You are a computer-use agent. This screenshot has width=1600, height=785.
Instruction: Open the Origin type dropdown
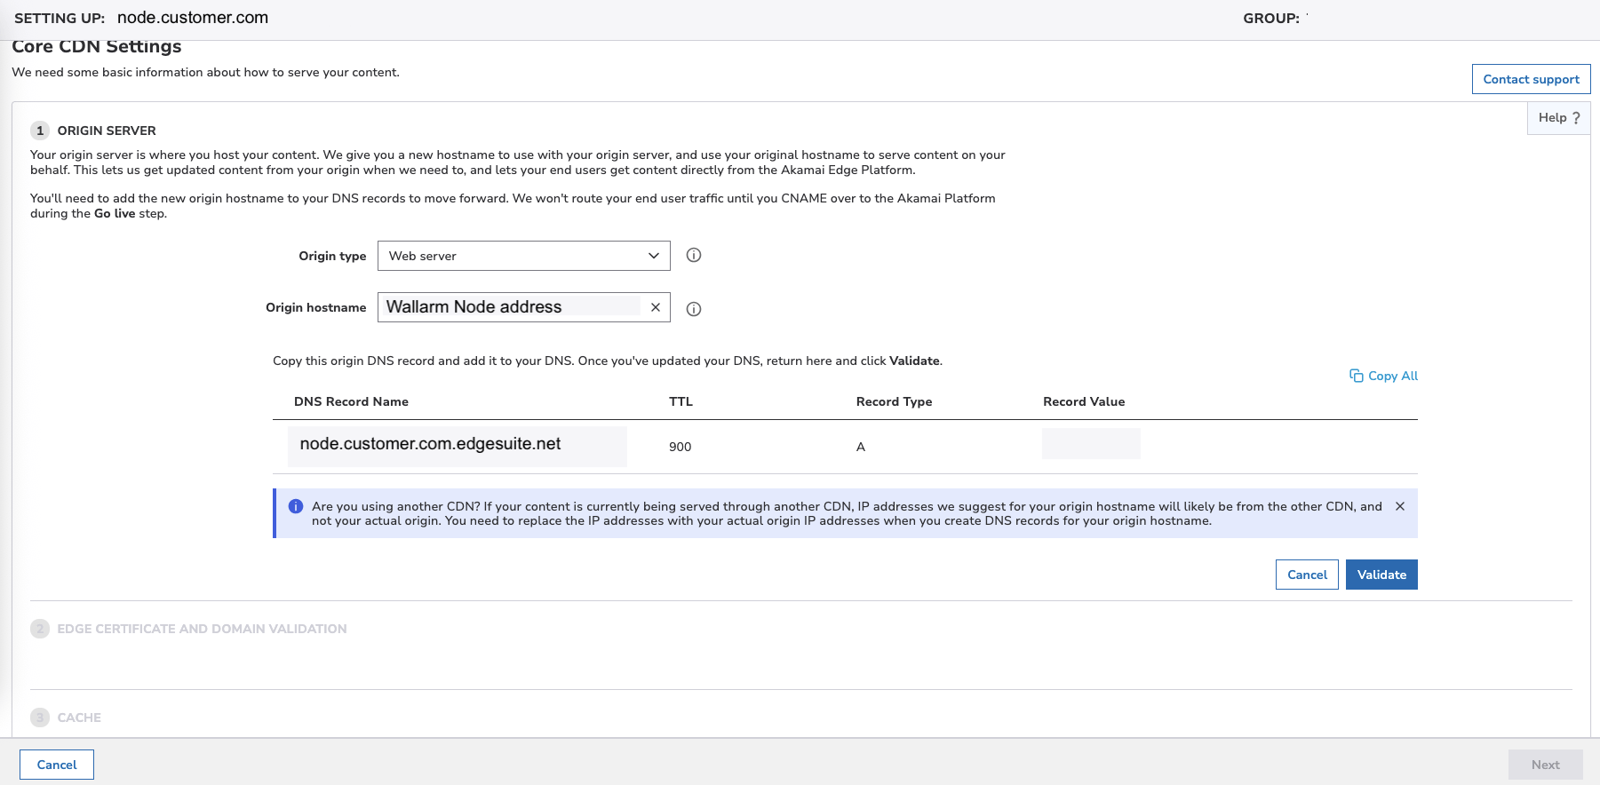tap(522, 256)
